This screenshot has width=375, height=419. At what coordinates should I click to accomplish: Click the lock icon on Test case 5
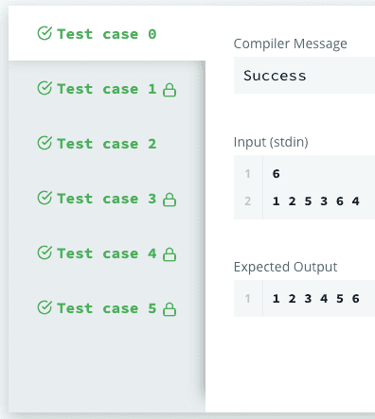click(170, 309)
